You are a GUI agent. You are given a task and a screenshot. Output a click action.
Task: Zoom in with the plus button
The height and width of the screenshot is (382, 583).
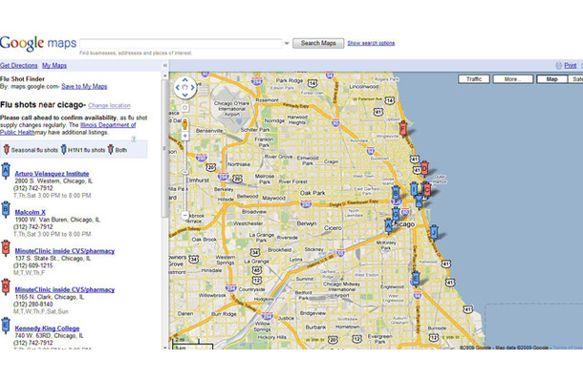click(x=184, y=136)
